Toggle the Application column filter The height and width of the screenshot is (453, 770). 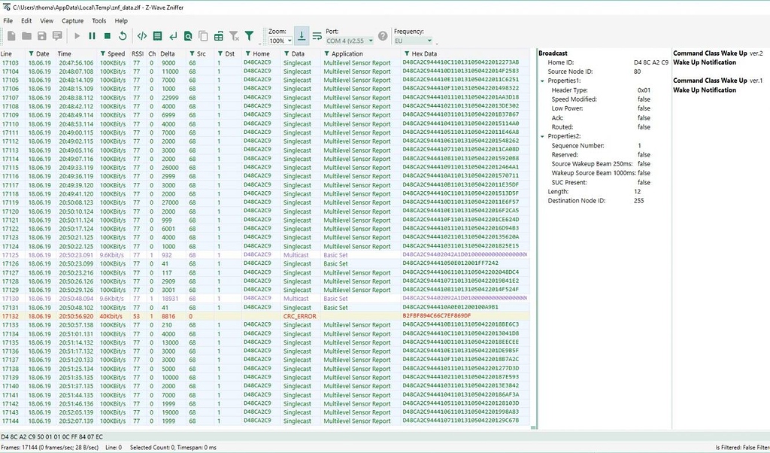click(326, 53)
